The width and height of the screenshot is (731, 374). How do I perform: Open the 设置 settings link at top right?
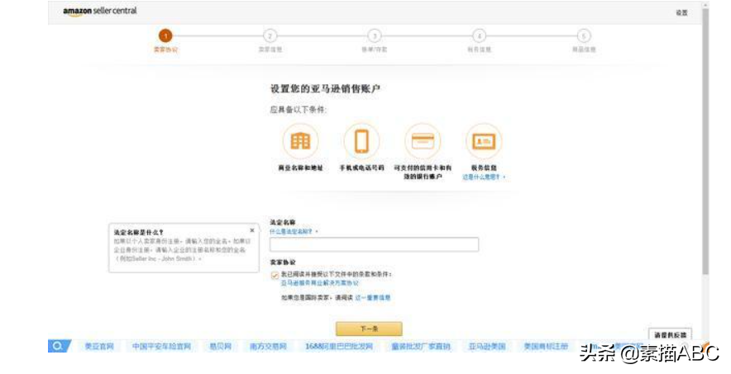[x=681, y=12]
